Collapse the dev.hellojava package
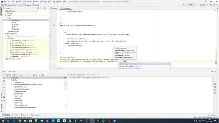The image size is (219, 123). point(8,20)
